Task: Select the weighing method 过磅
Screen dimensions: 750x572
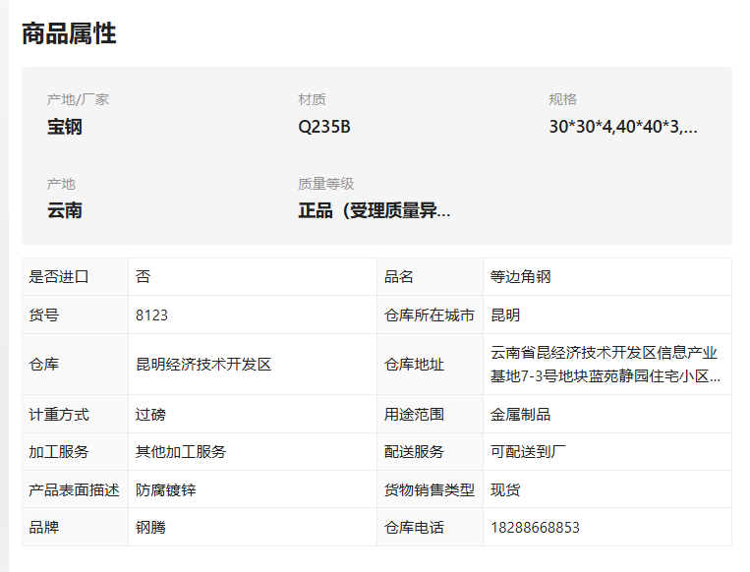Action: (150, 414)
